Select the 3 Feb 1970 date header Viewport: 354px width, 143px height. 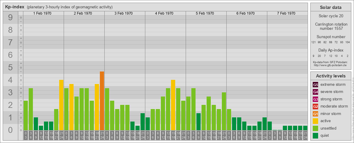click(x=123, y=13)
